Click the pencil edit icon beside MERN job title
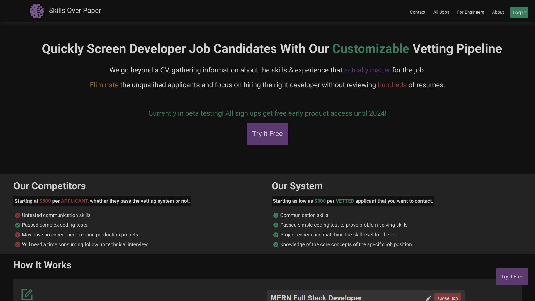Image resolution: width=535 pixels, height=301 pixels. (x=429, y=298)
